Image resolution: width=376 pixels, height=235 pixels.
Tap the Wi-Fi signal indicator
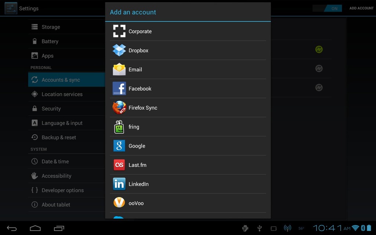[355, 228]
